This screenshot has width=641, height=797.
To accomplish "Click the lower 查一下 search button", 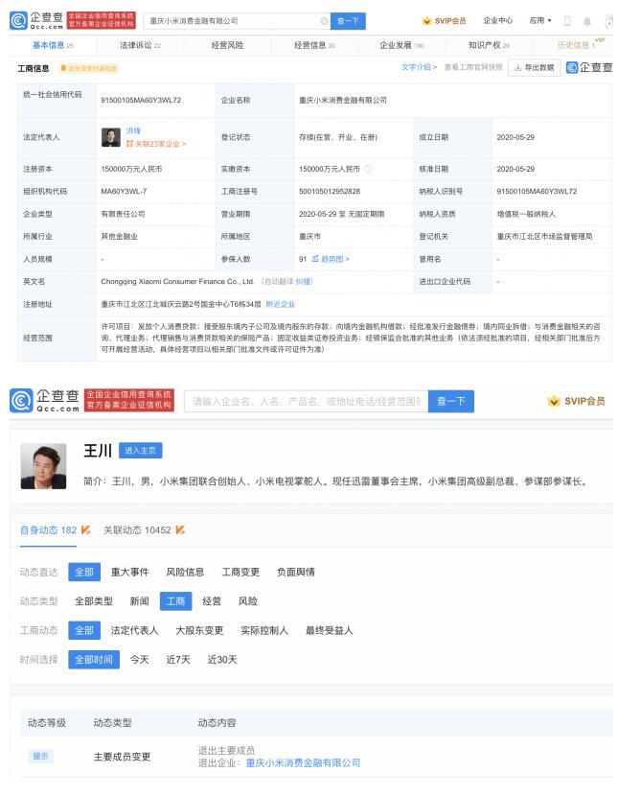I will click(x=451, y=401).
